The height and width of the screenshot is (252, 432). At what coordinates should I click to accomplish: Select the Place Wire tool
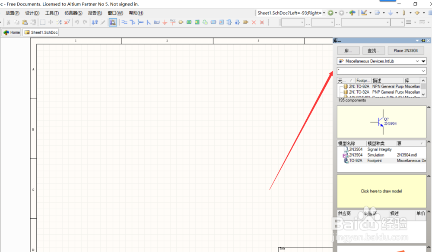(124, 22)
